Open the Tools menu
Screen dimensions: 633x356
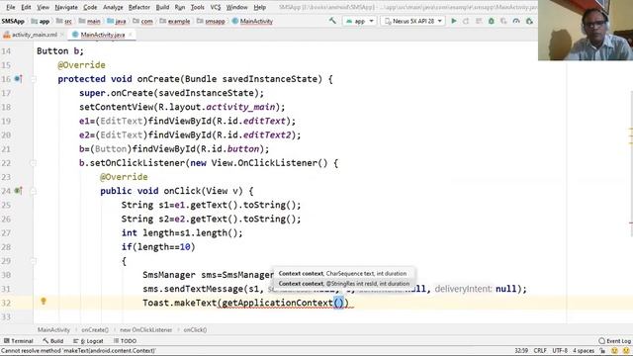point(197,7)
